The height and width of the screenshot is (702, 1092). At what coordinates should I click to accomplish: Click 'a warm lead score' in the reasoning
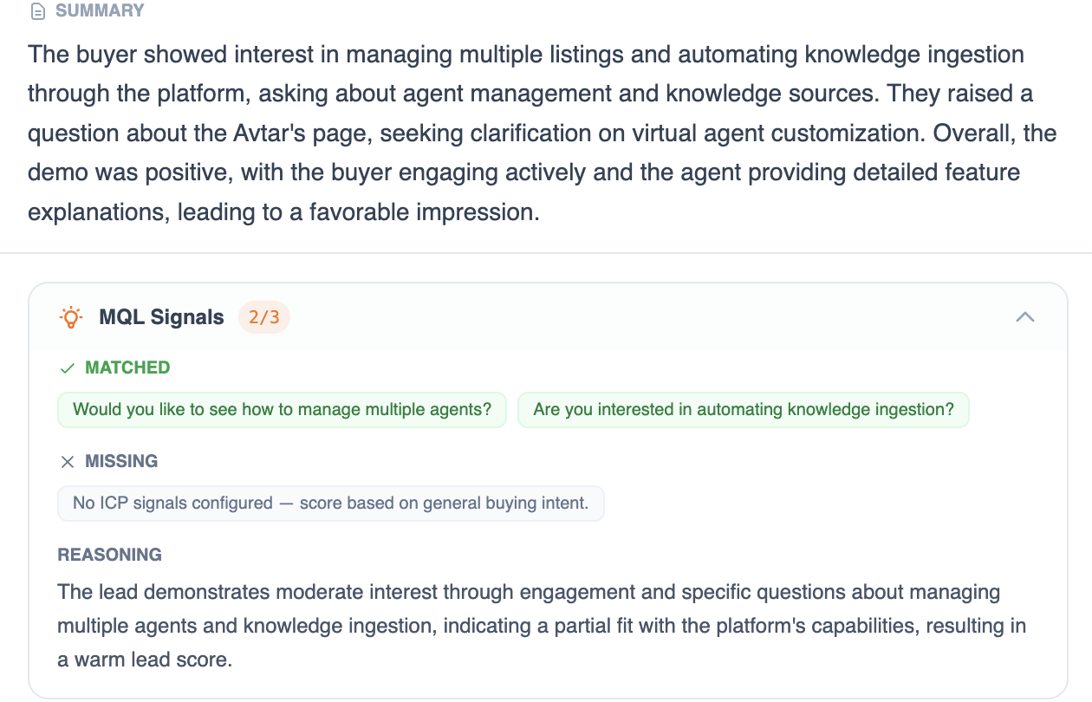tap(145, 659)
